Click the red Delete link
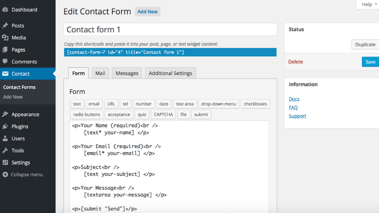 (296, 62)
